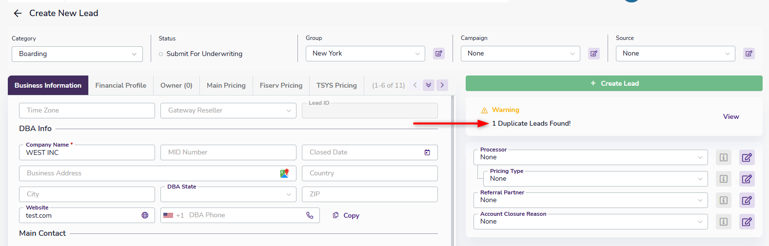This screenshot has width=769, height=246.
Task: Click the edit icon beside Referral Partner
Action: 747,200
